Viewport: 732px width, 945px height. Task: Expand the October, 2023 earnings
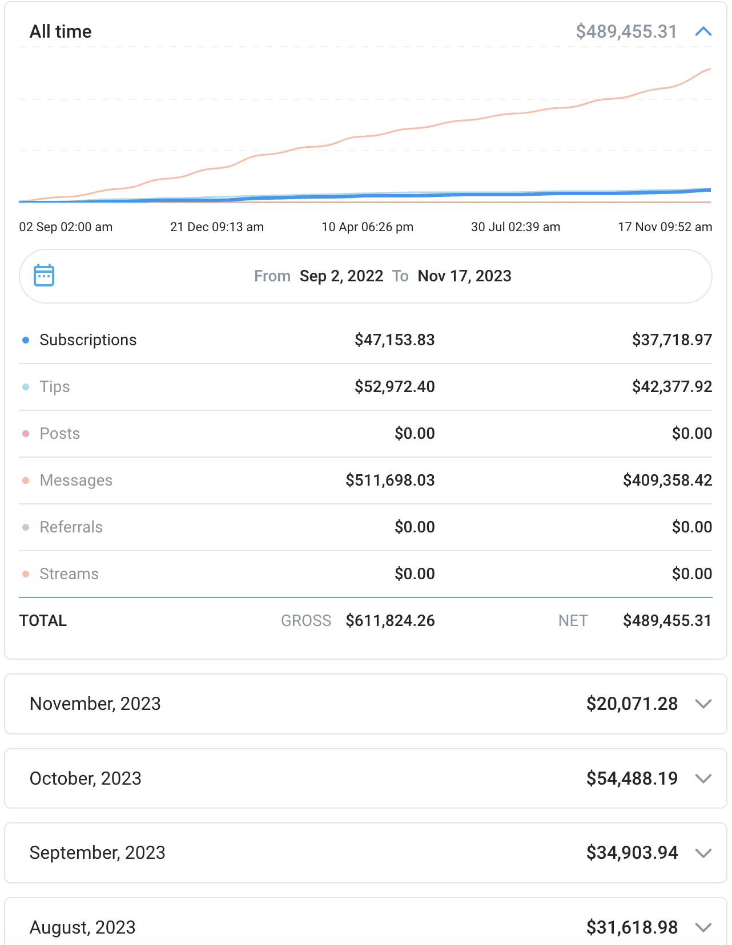[703, 778]
